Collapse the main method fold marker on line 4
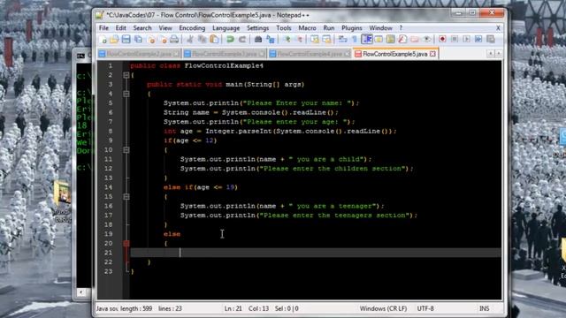Image resolution: width=566 pixels, height=318 pixels. pyautogui.click(x=126, y=94)
